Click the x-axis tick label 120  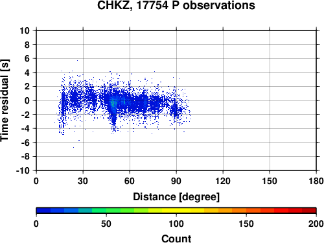pyautogui.click(x=223, y=181)
